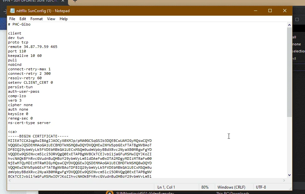Click the '# PHC-Gibo' comment line
Viewport: 305px width, 194px height.
coord(19,24)
